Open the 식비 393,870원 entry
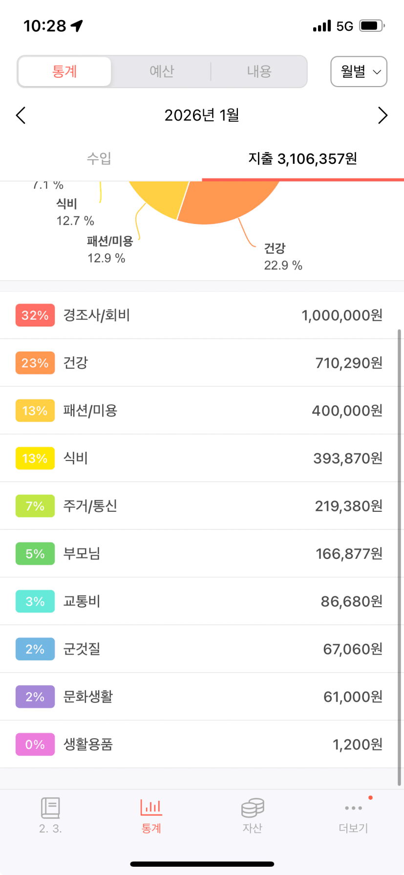The width and height of the screenshot is (404, 875). pos(202,458)
